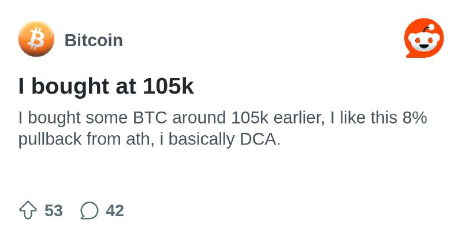Click the 'BTC' text in the post body
The height and width of the screenshot is (241, 462).
coord(150,117)
